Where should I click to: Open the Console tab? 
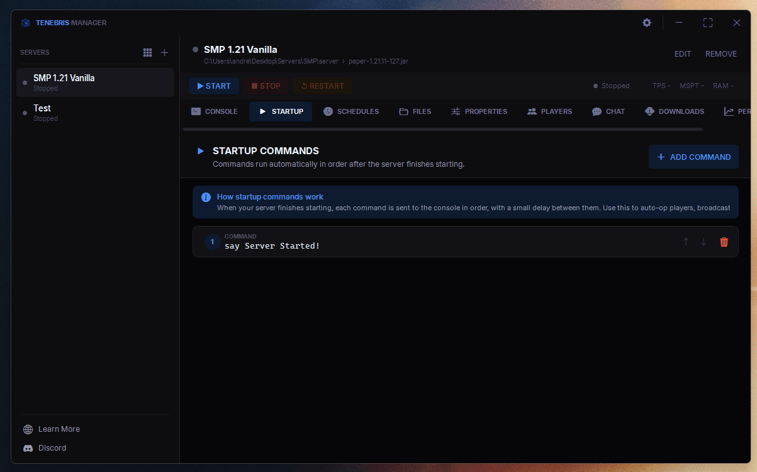click(215, 111)
